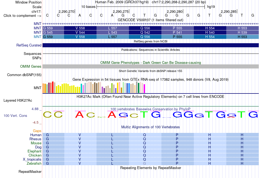Viewport: 259px width, 178px height.
Task: Click the V 544 codon box
Action: pos(80,32)
